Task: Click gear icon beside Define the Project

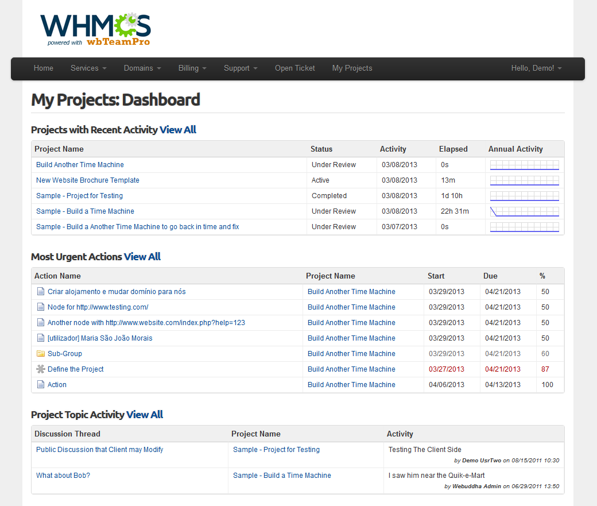Action: (40, 369)
